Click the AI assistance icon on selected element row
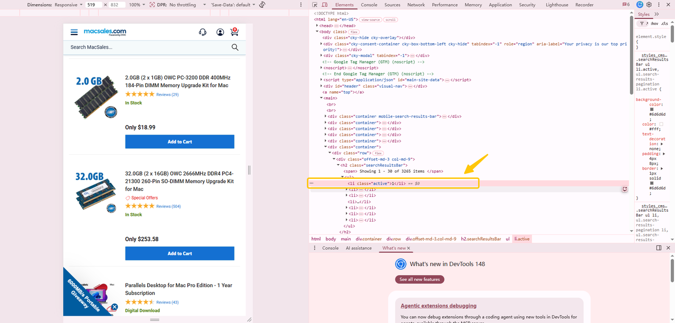 coord(625,189)
